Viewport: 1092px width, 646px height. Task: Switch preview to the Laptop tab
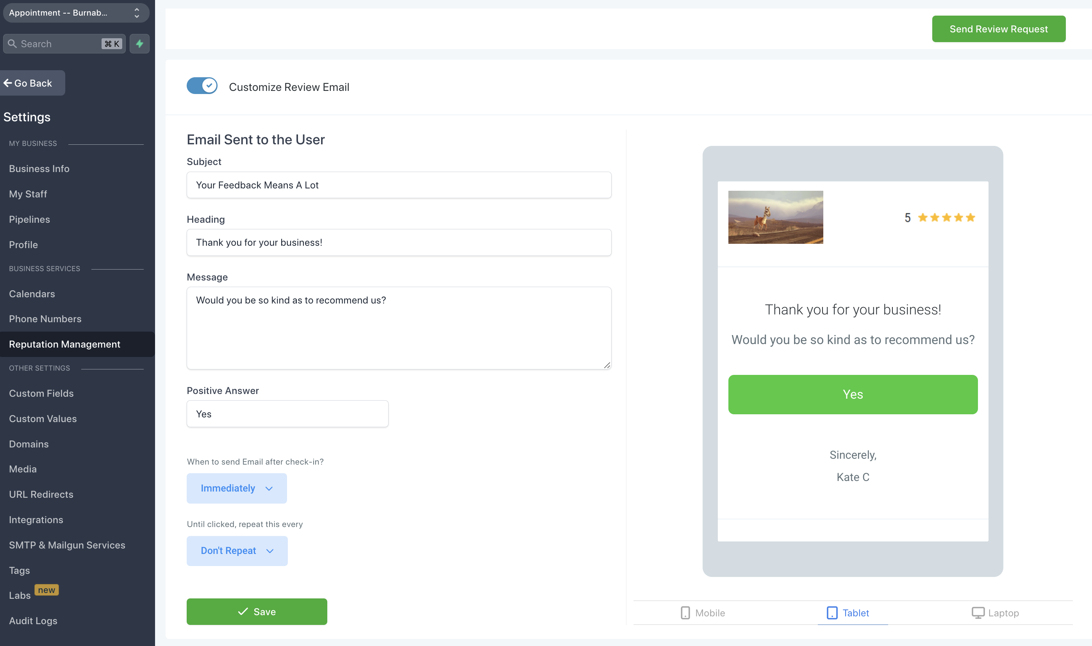pyautogui.click(x=995, y=612)
